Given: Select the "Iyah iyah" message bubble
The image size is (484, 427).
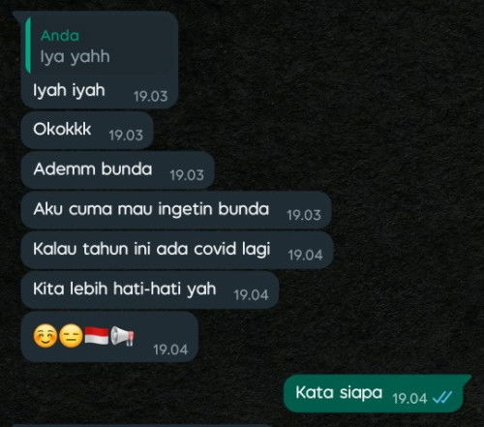Looking at the screenshot, I should point(100,60).
